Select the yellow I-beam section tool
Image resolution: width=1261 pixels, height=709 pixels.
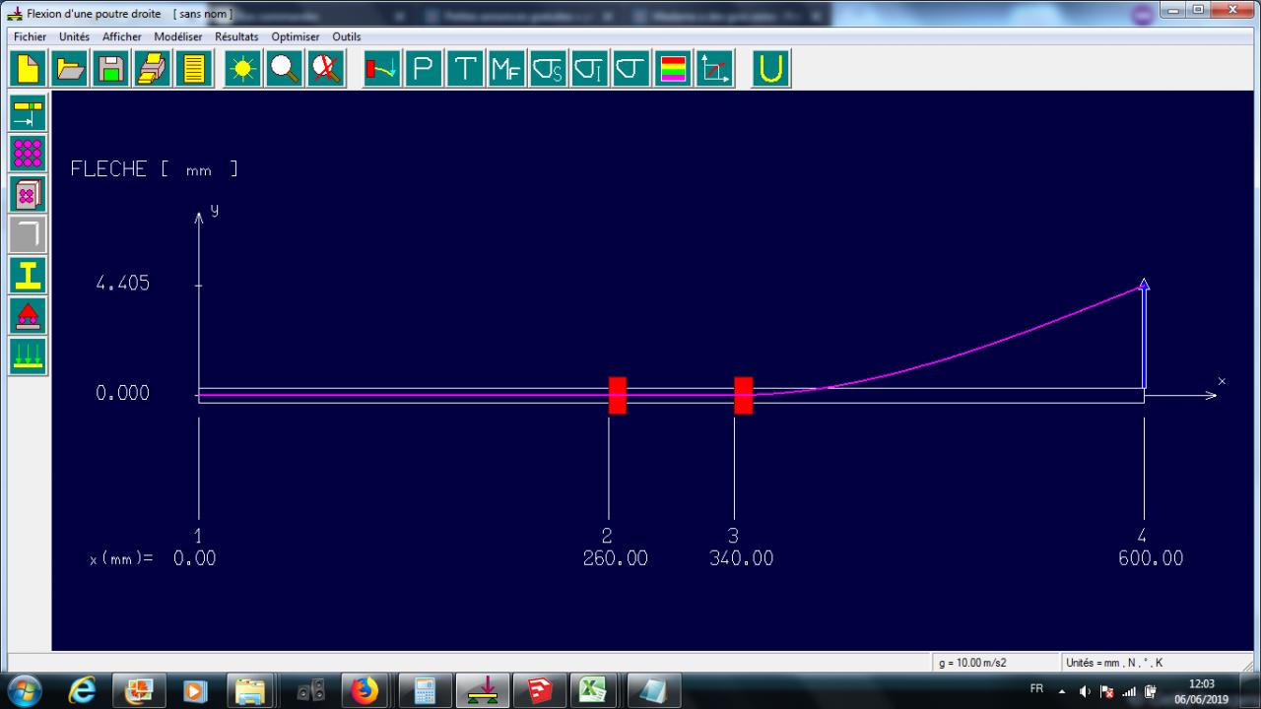tap(28, 275)
